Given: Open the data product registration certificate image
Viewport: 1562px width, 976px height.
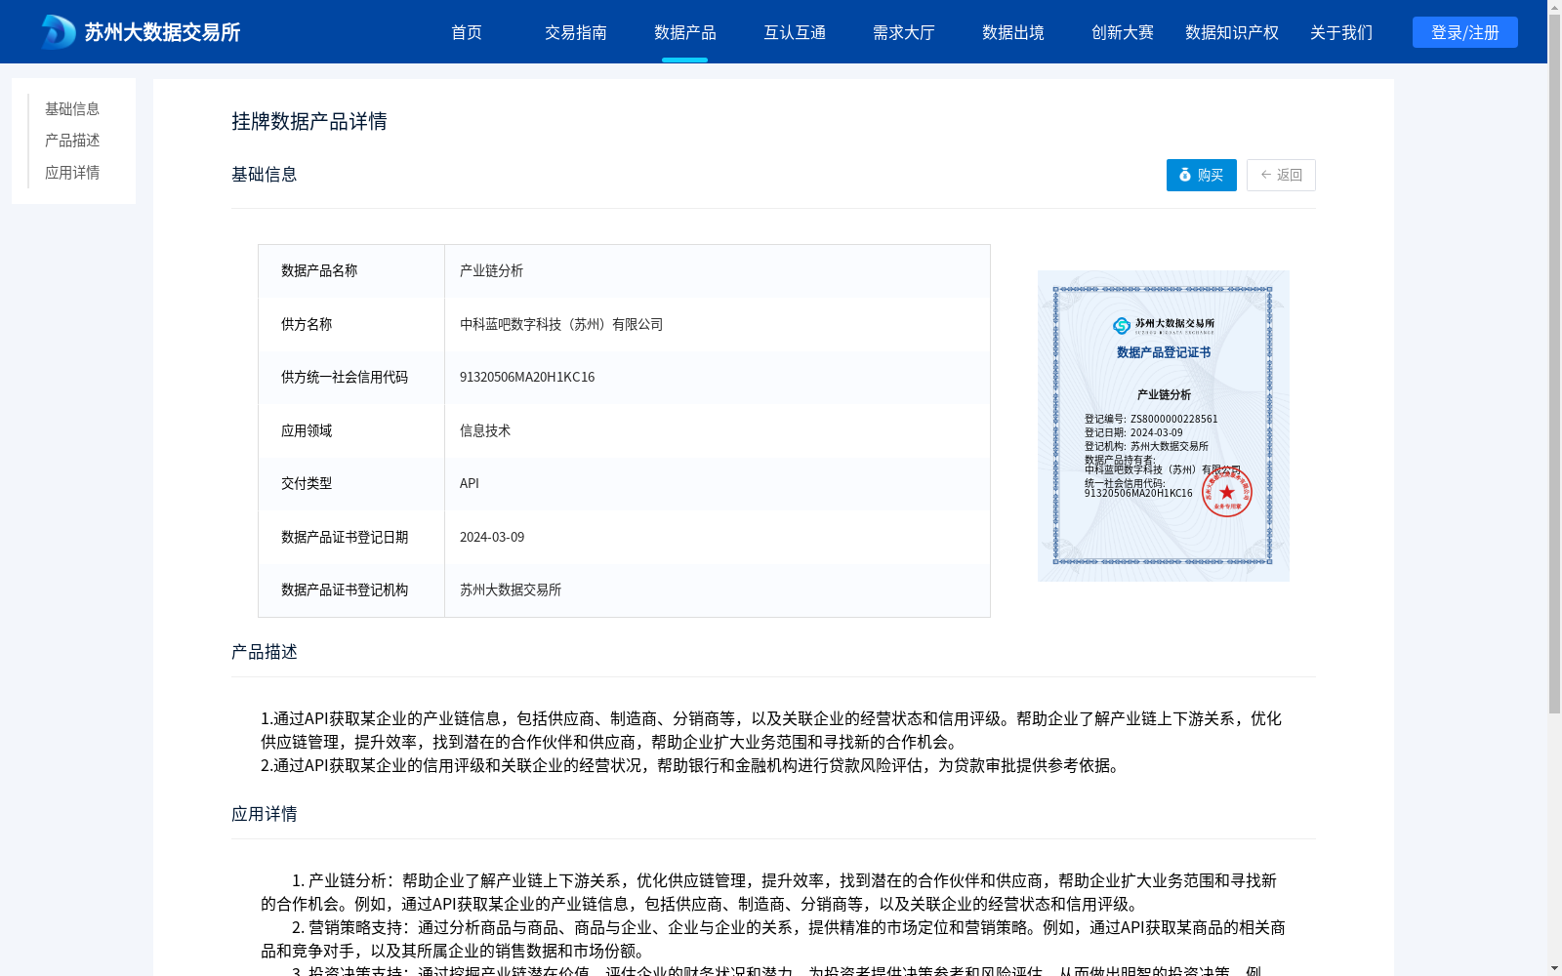Looking at the screenshot, I should click(x=1164, y=426).
